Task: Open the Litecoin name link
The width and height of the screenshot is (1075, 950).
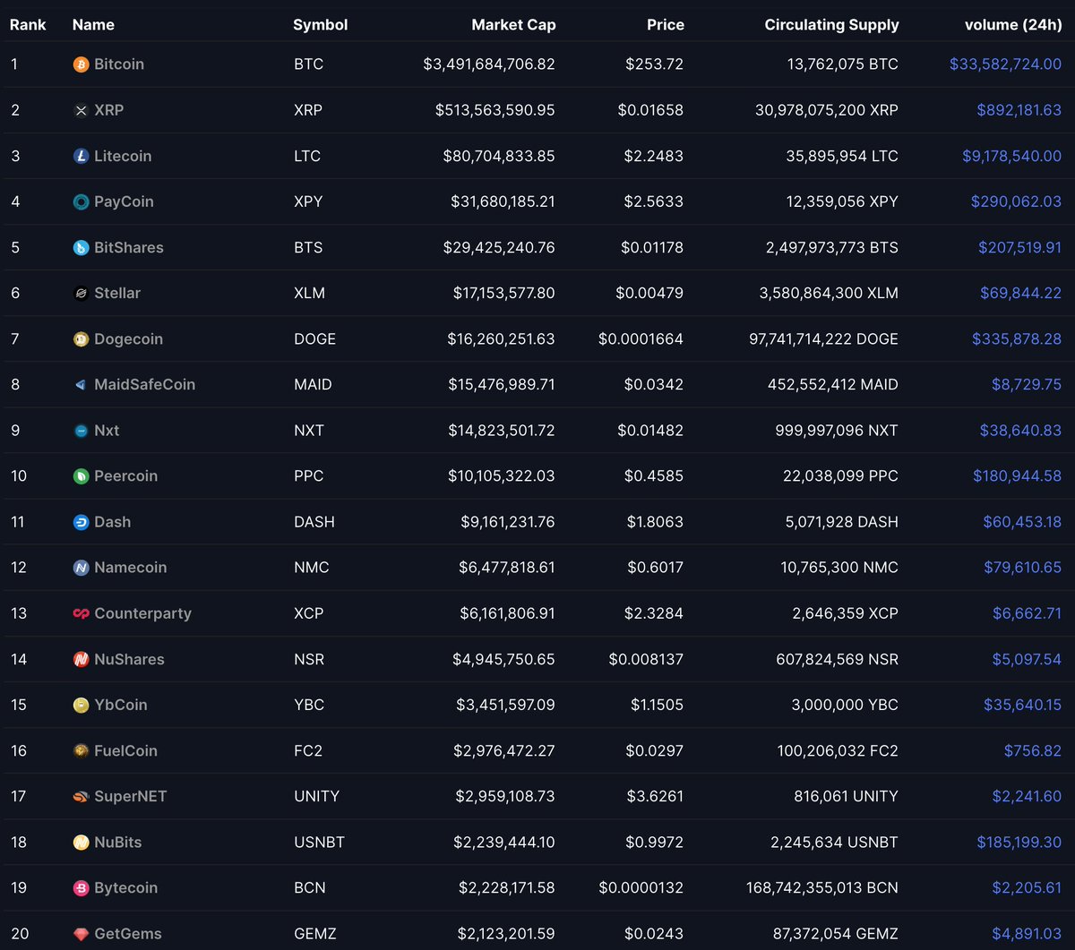Action: point(123,156)
